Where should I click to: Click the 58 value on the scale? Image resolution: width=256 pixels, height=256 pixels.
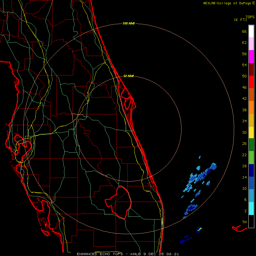pos(244,54)
